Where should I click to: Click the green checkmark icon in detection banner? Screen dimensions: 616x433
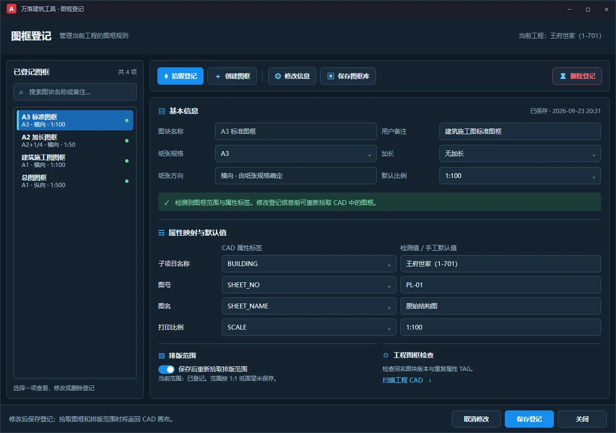tap(167, 203)
